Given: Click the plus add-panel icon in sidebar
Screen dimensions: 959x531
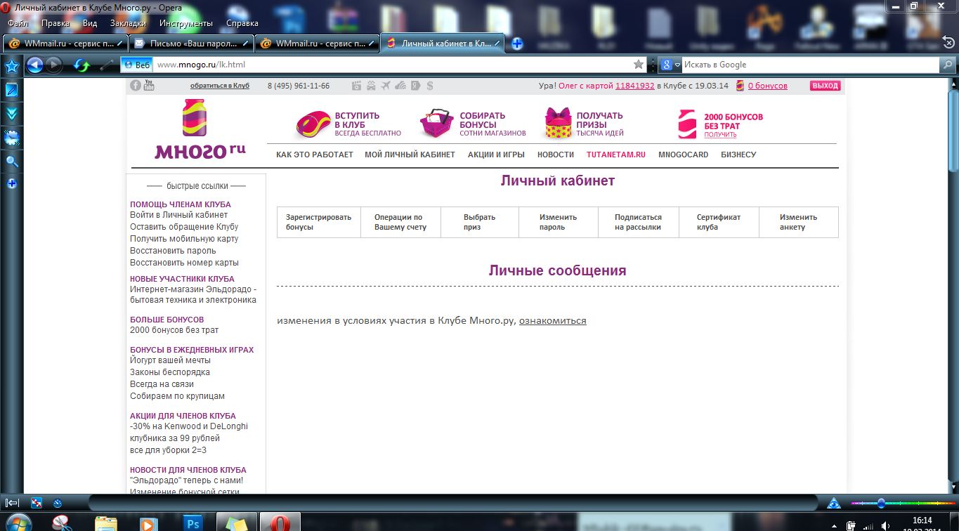Looking at the screenshot, I should [x=12, y=184].
